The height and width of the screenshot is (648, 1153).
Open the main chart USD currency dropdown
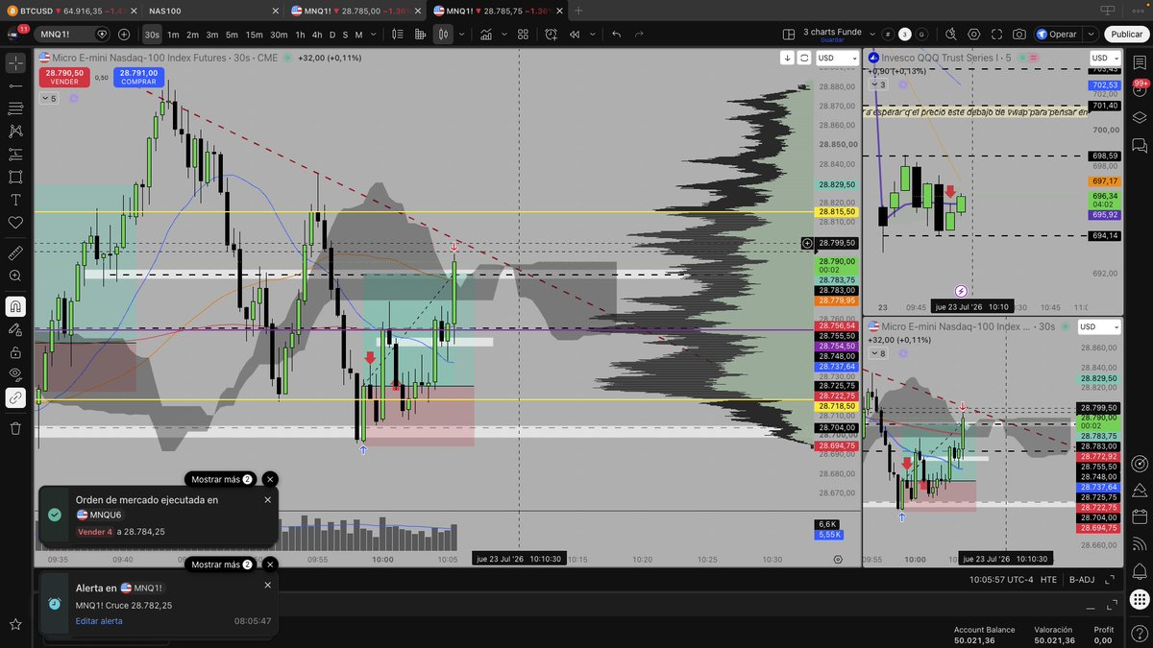tap(837, 58)
